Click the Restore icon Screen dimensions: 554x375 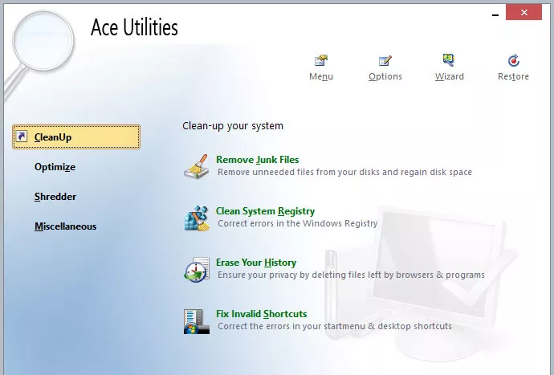click(513, 60)
